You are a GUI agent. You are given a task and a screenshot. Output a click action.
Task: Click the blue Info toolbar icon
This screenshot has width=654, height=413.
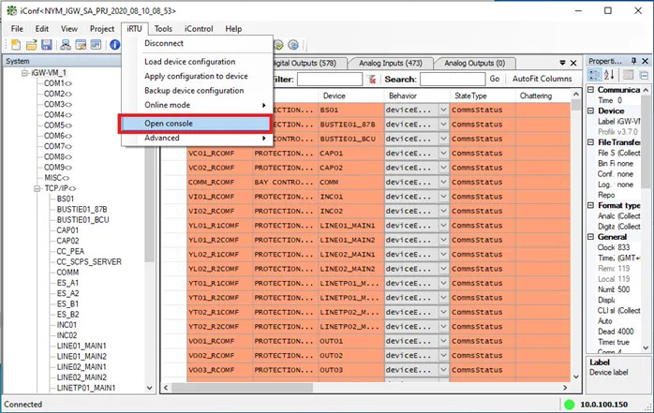114,45
